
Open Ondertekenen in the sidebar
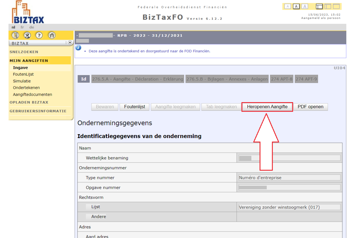tap(26, 88)
